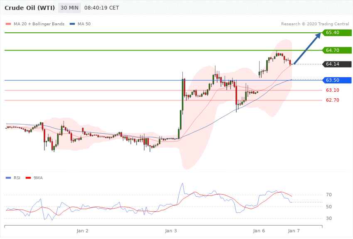Select the 30 MIN timeframe label

point(70,8)
